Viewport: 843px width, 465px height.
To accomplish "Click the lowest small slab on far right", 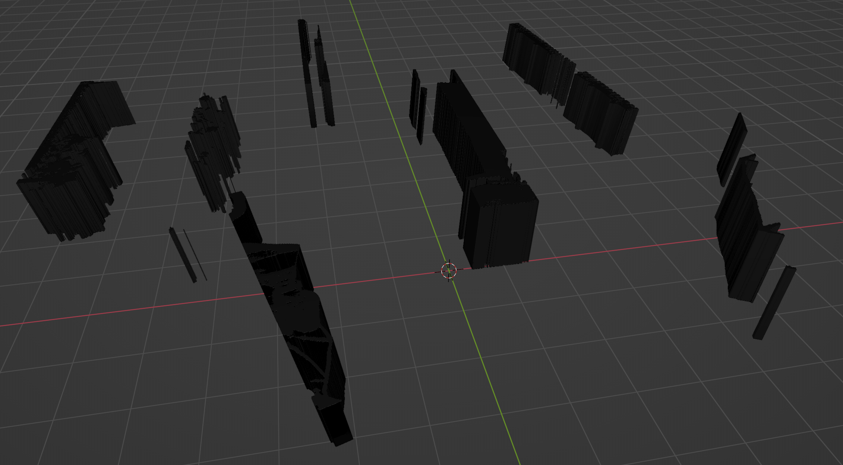I will point(774,304).
